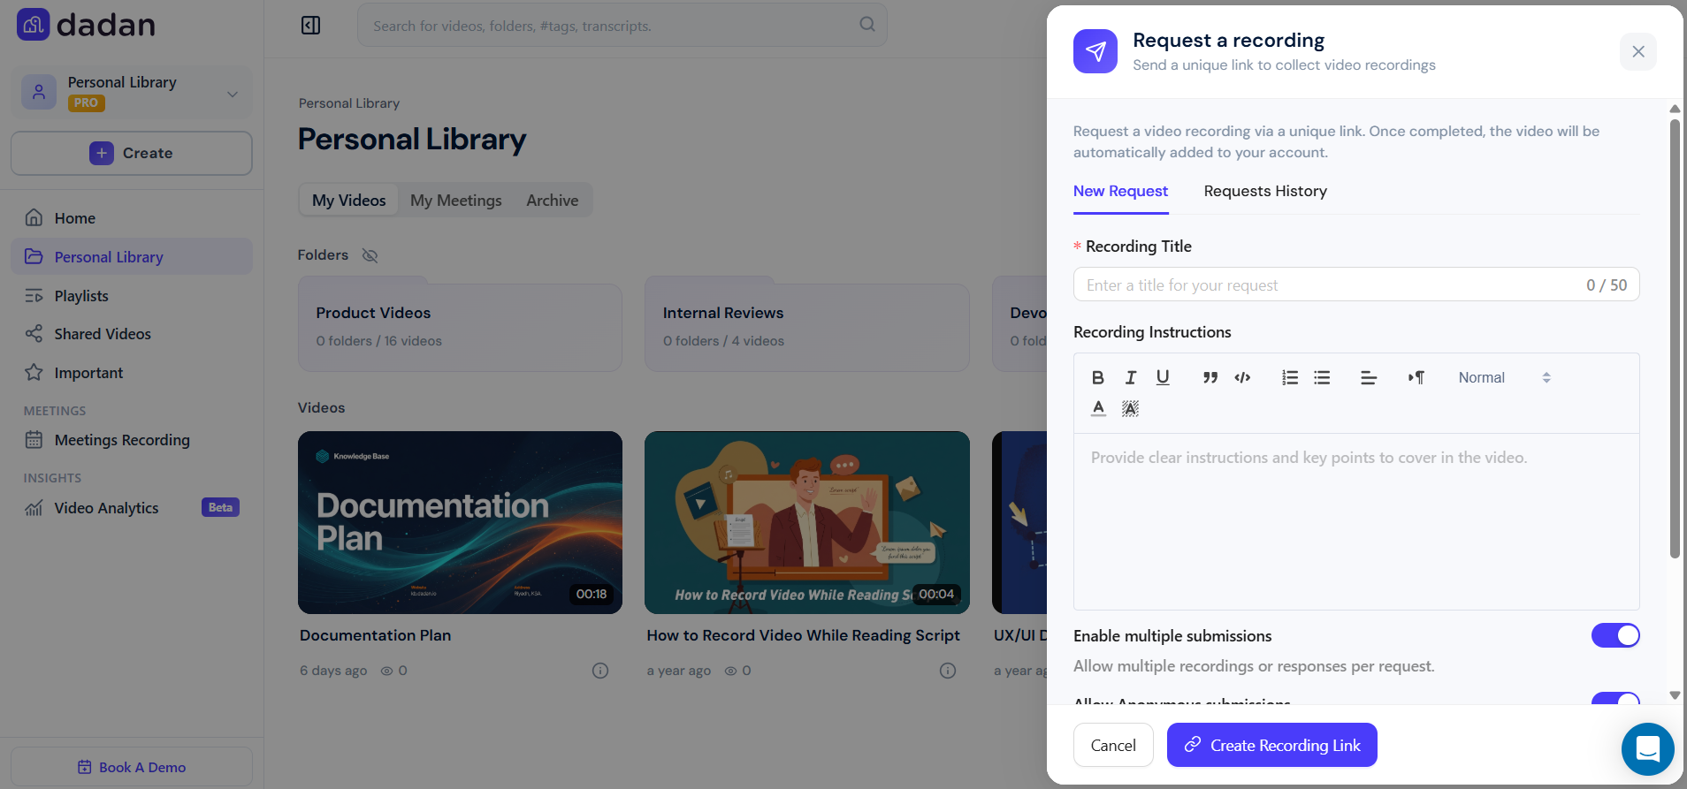Open Playlists in sidebar
This screenshot has height=789, width=1687.
132,296
